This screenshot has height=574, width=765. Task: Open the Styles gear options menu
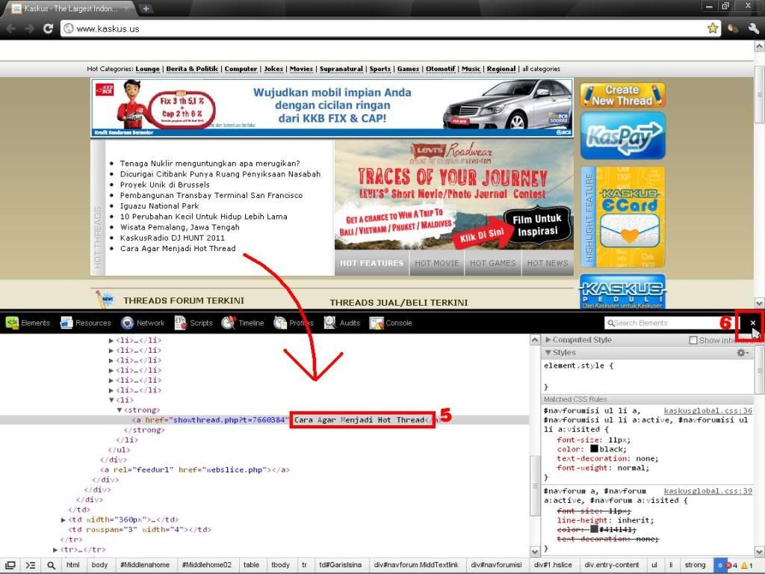coord(743,353)
